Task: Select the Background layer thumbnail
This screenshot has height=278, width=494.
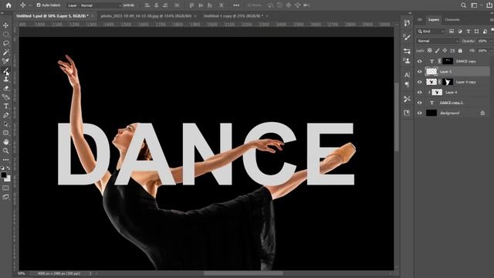Action: (x=431, y=114)
